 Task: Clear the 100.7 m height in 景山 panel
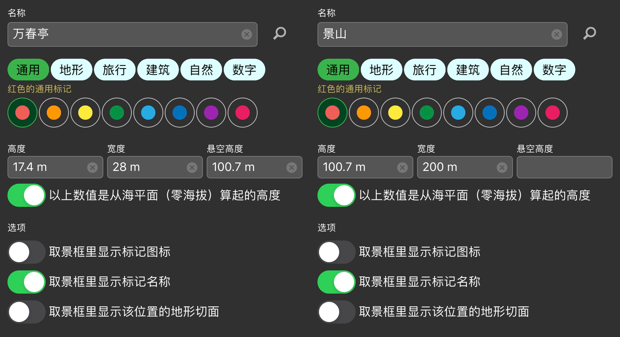pyautogui.click(x=402, y=167)
